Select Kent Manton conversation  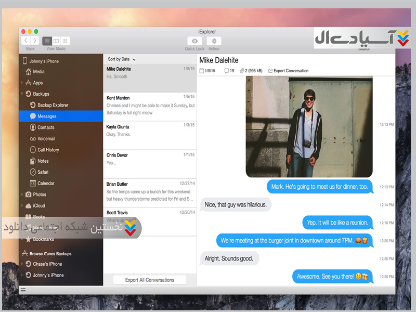(150, 105)
